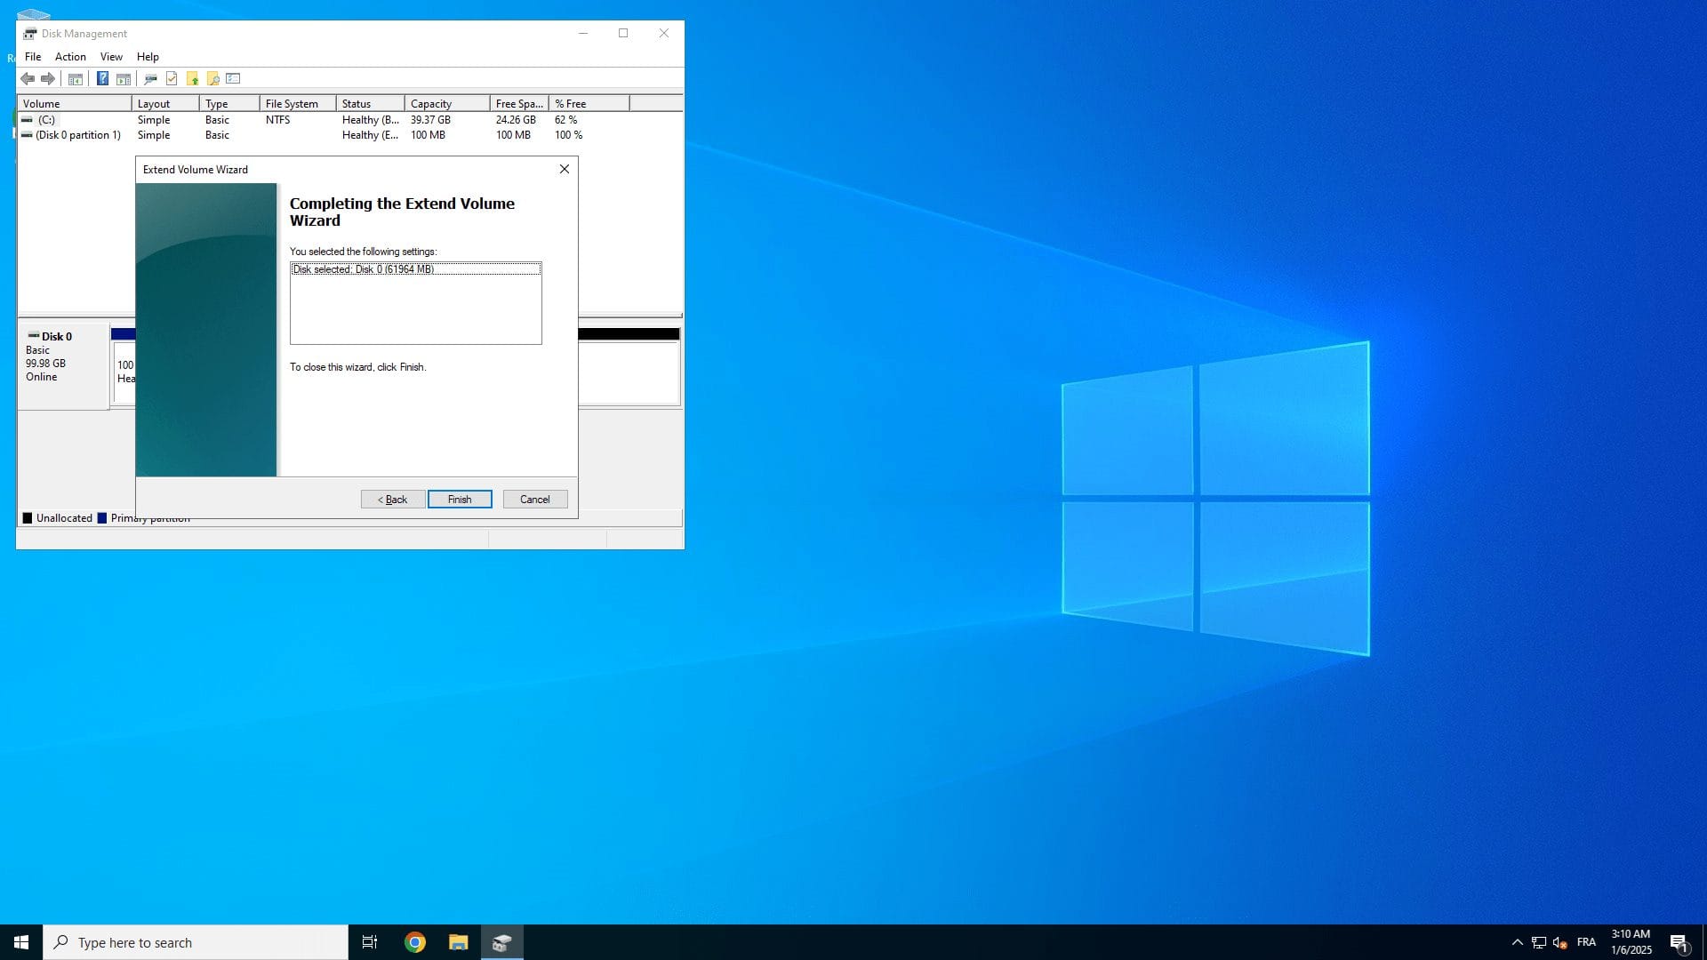Click the Disk Management taskbar icon
This screenshot has width=1707, height=960.
click(x=502, y=942)
